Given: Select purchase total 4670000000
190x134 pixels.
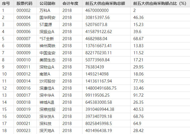Looking at the screenshot, I should [x=97, y=10].
